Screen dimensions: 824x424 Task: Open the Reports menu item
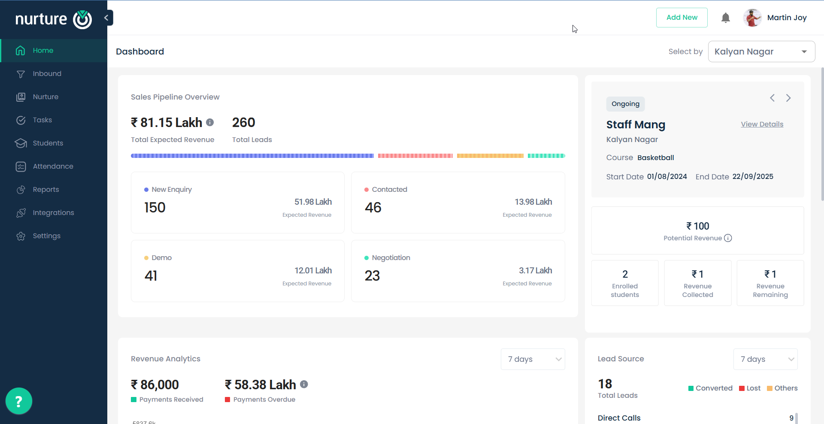click(54, 190)
